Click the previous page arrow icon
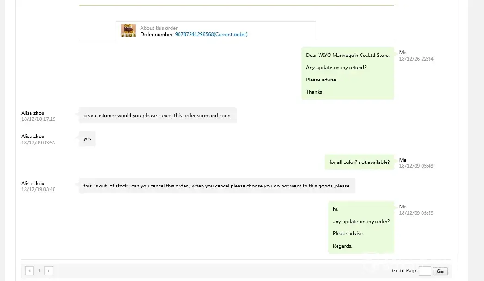The height and width of the screenshot is (281, 484). [30, 271]
